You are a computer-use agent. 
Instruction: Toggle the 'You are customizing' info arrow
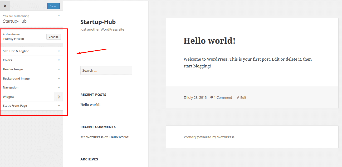59,16
